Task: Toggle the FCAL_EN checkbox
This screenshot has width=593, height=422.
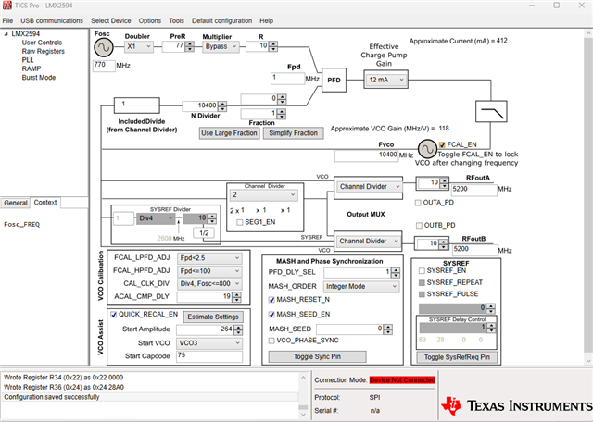Action: 442,144
